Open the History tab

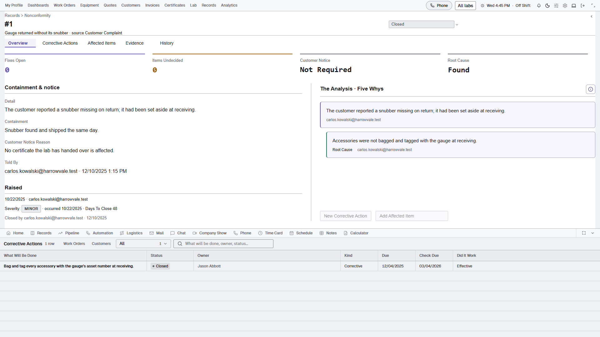click(167, 43)
